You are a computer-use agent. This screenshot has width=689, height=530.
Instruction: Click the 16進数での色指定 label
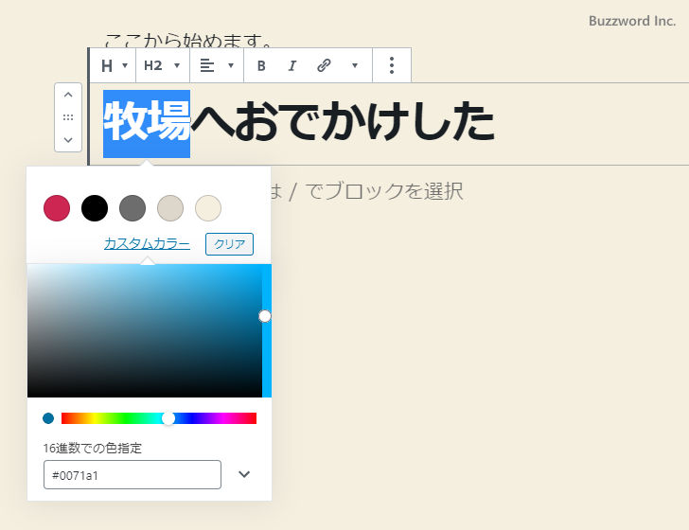tap(93, 449)
